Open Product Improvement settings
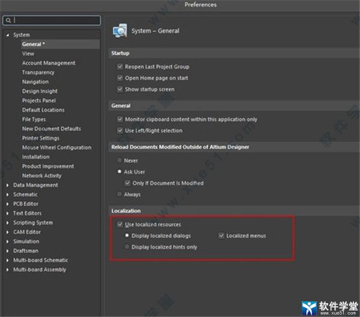The width and height of the screenshot is (360, 317). (x=48, y=166)
